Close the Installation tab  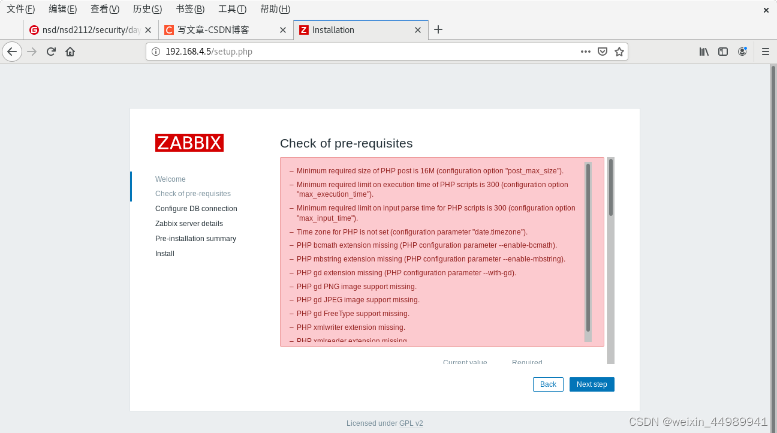(418, 30)
